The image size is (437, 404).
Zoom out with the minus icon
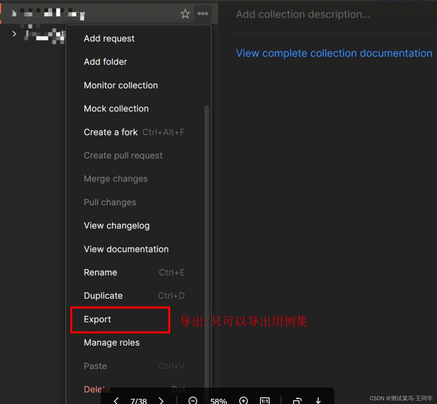pyautogui.click(x=193, y=401)
